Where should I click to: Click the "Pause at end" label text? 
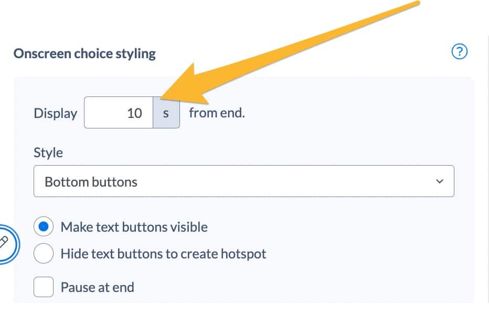[x=97, y=287]
